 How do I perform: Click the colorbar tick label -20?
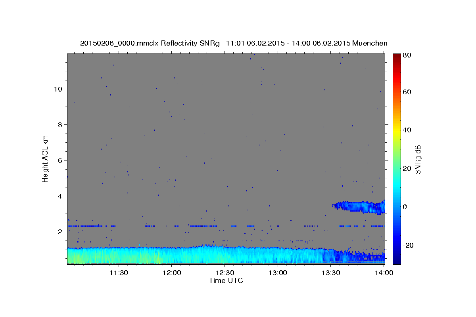[x=408, y=245]
